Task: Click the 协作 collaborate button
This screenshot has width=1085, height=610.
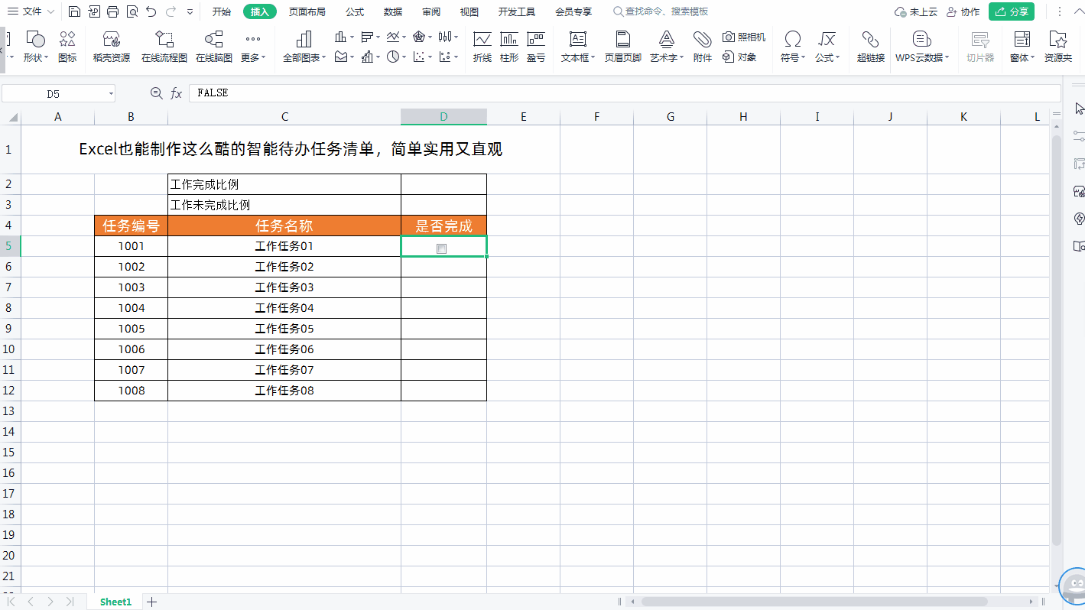Action: click(x=963, y=12)
